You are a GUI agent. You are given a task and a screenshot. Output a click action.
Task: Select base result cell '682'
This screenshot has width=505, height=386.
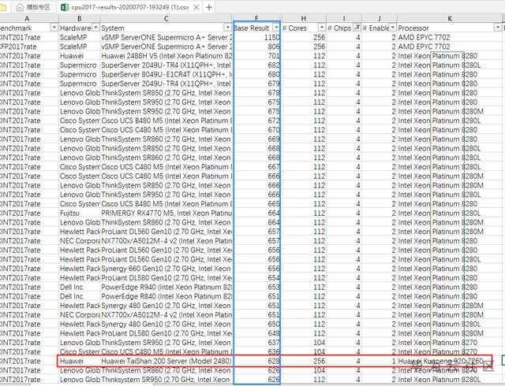coord(256,65)
